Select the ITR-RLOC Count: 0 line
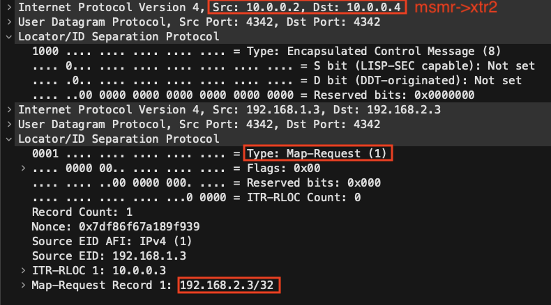The image size is (551, 305). pos(197,198)
